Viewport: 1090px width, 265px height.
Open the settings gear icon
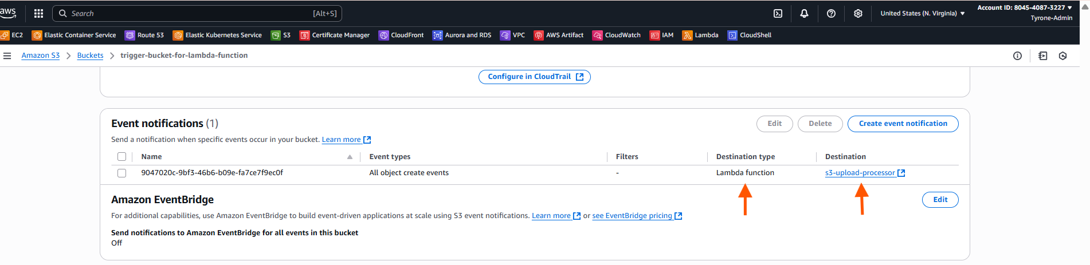(x=858, y=13)
